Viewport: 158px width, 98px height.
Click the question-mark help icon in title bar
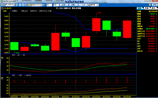pyautogui.click(x=82, y=1)
